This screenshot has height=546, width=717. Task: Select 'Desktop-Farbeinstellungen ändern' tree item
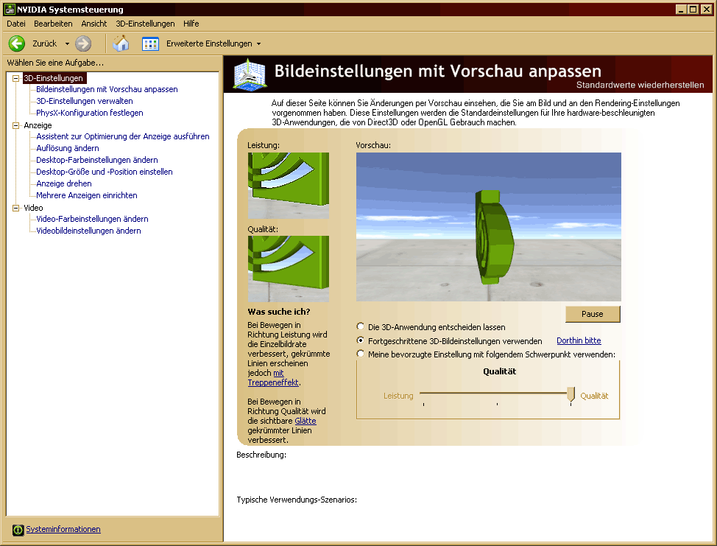point(97,160)
